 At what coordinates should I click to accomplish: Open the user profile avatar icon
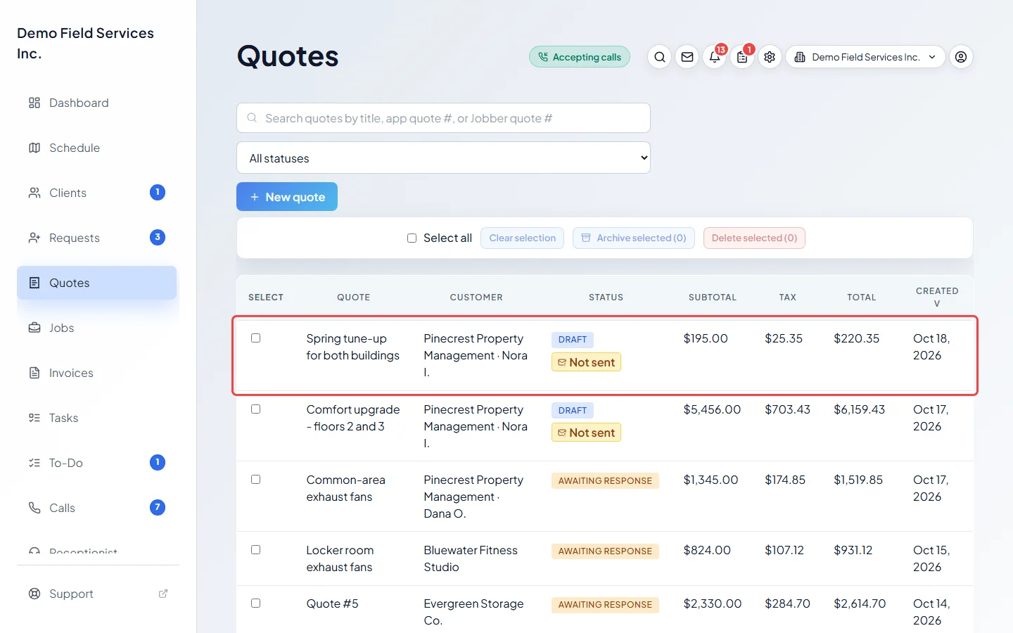pos(961,57)
